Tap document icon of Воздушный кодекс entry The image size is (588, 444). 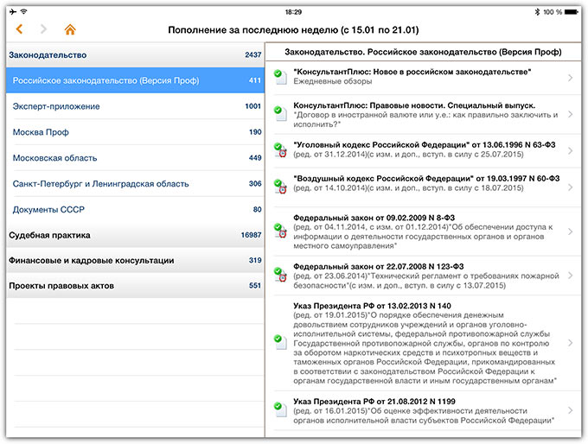coord(280,187)
